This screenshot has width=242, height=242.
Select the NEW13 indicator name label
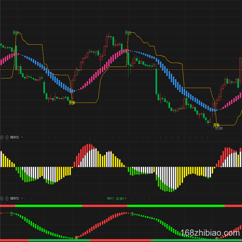pos(15,198)
